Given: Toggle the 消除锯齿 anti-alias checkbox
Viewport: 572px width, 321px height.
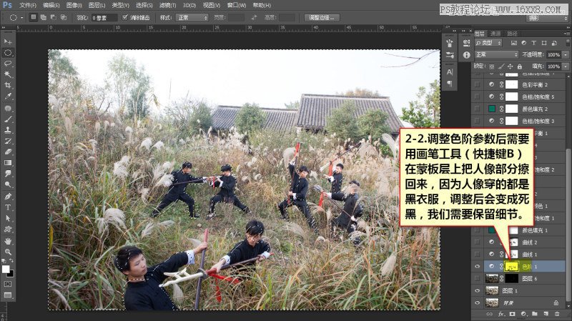Looking at the screenshot, I should tap(125, 17).
